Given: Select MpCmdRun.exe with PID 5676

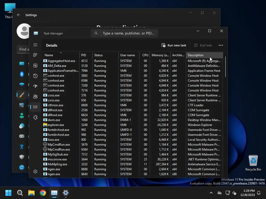Looking at the screenshot, I should (133, 145).
